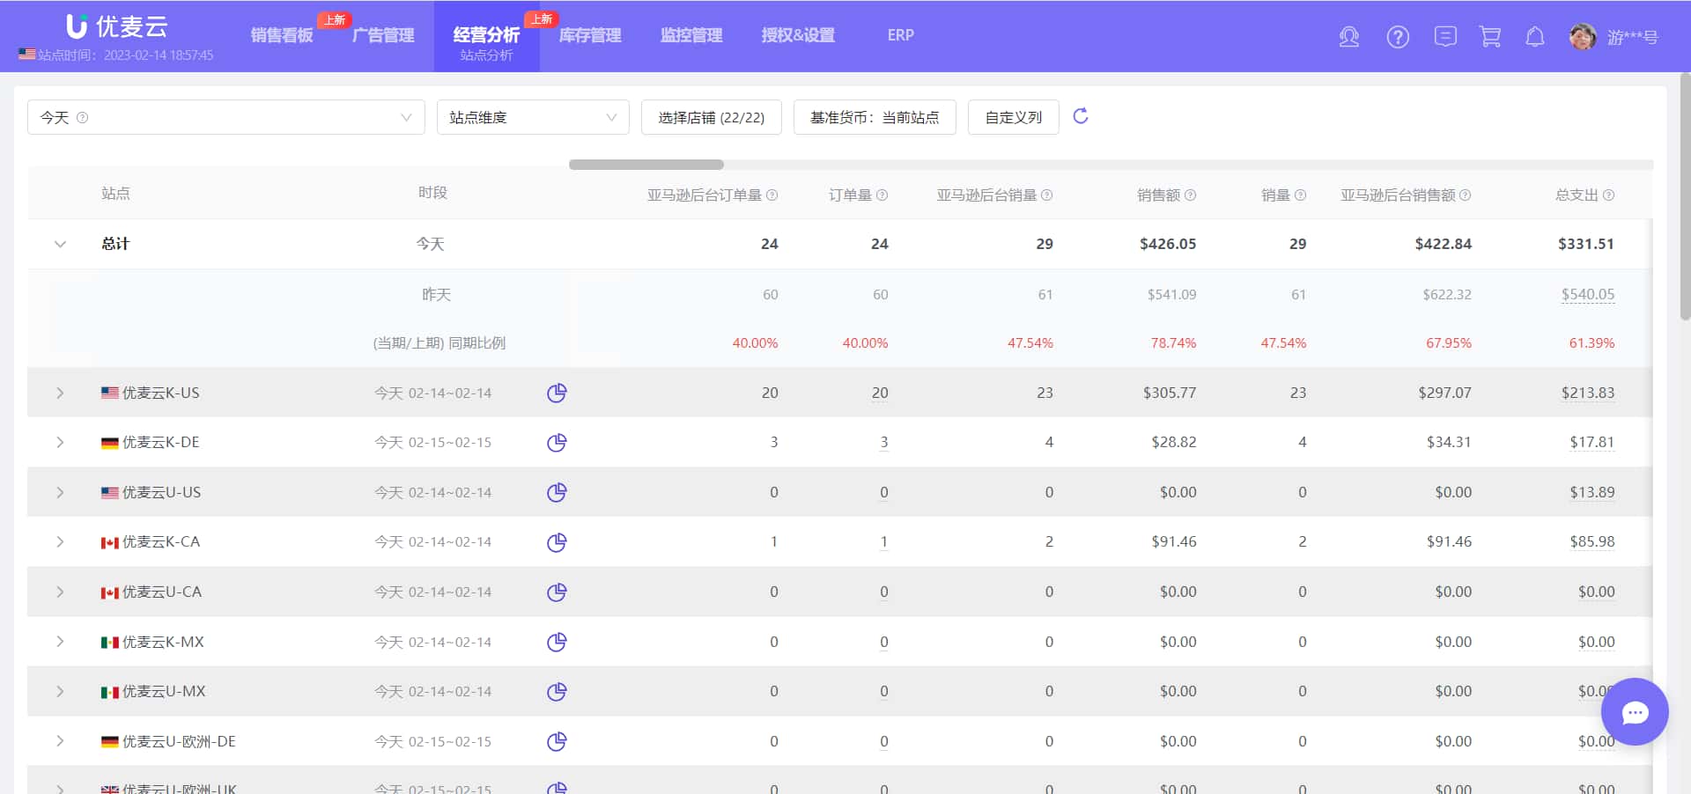
Task: Switch to 销售看板 tab
Action: [x=282, y=35]
